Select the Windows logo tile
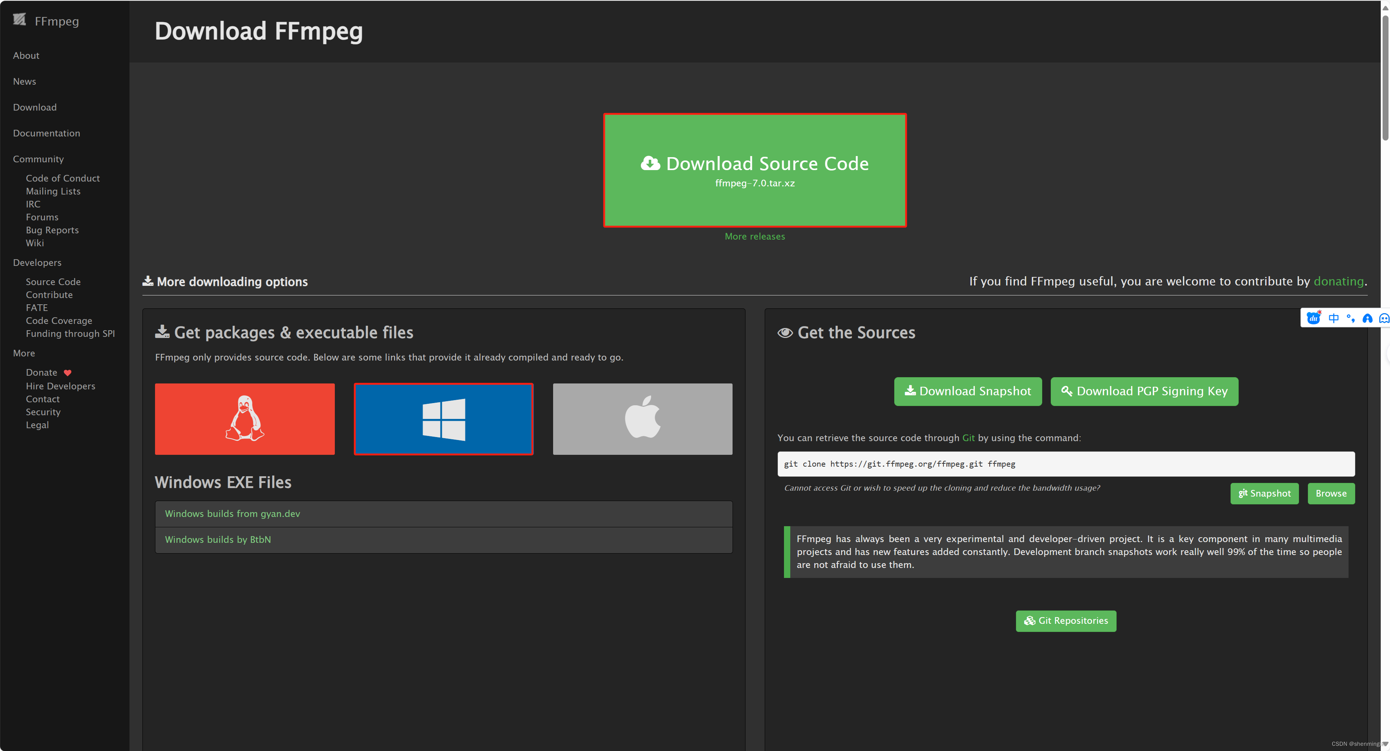1390x751 pixels. (x=444, y=419)
